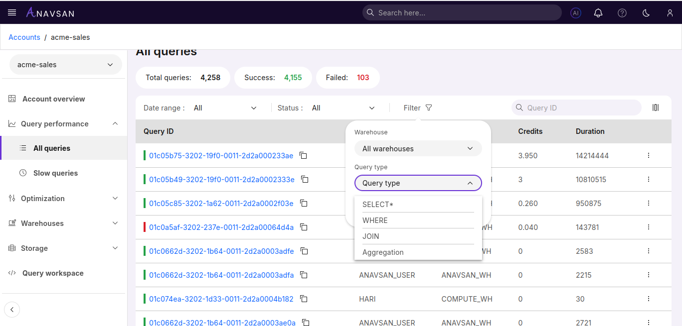Open the acme-sales account dropdown
The height and width of the screenshot is (326, 682).
[65, 65]
